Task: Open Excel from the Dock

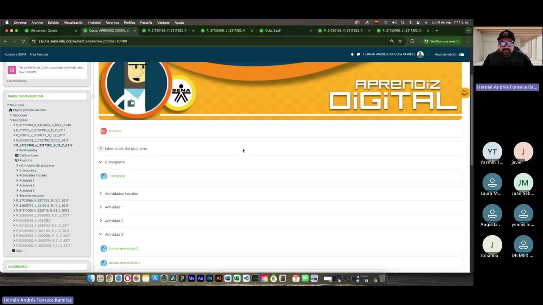Action: [237, 278]
